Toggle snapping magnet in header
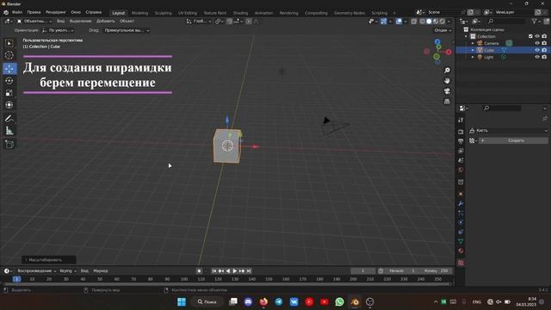Viewport: 551px width, 310px height. (230, 22)
